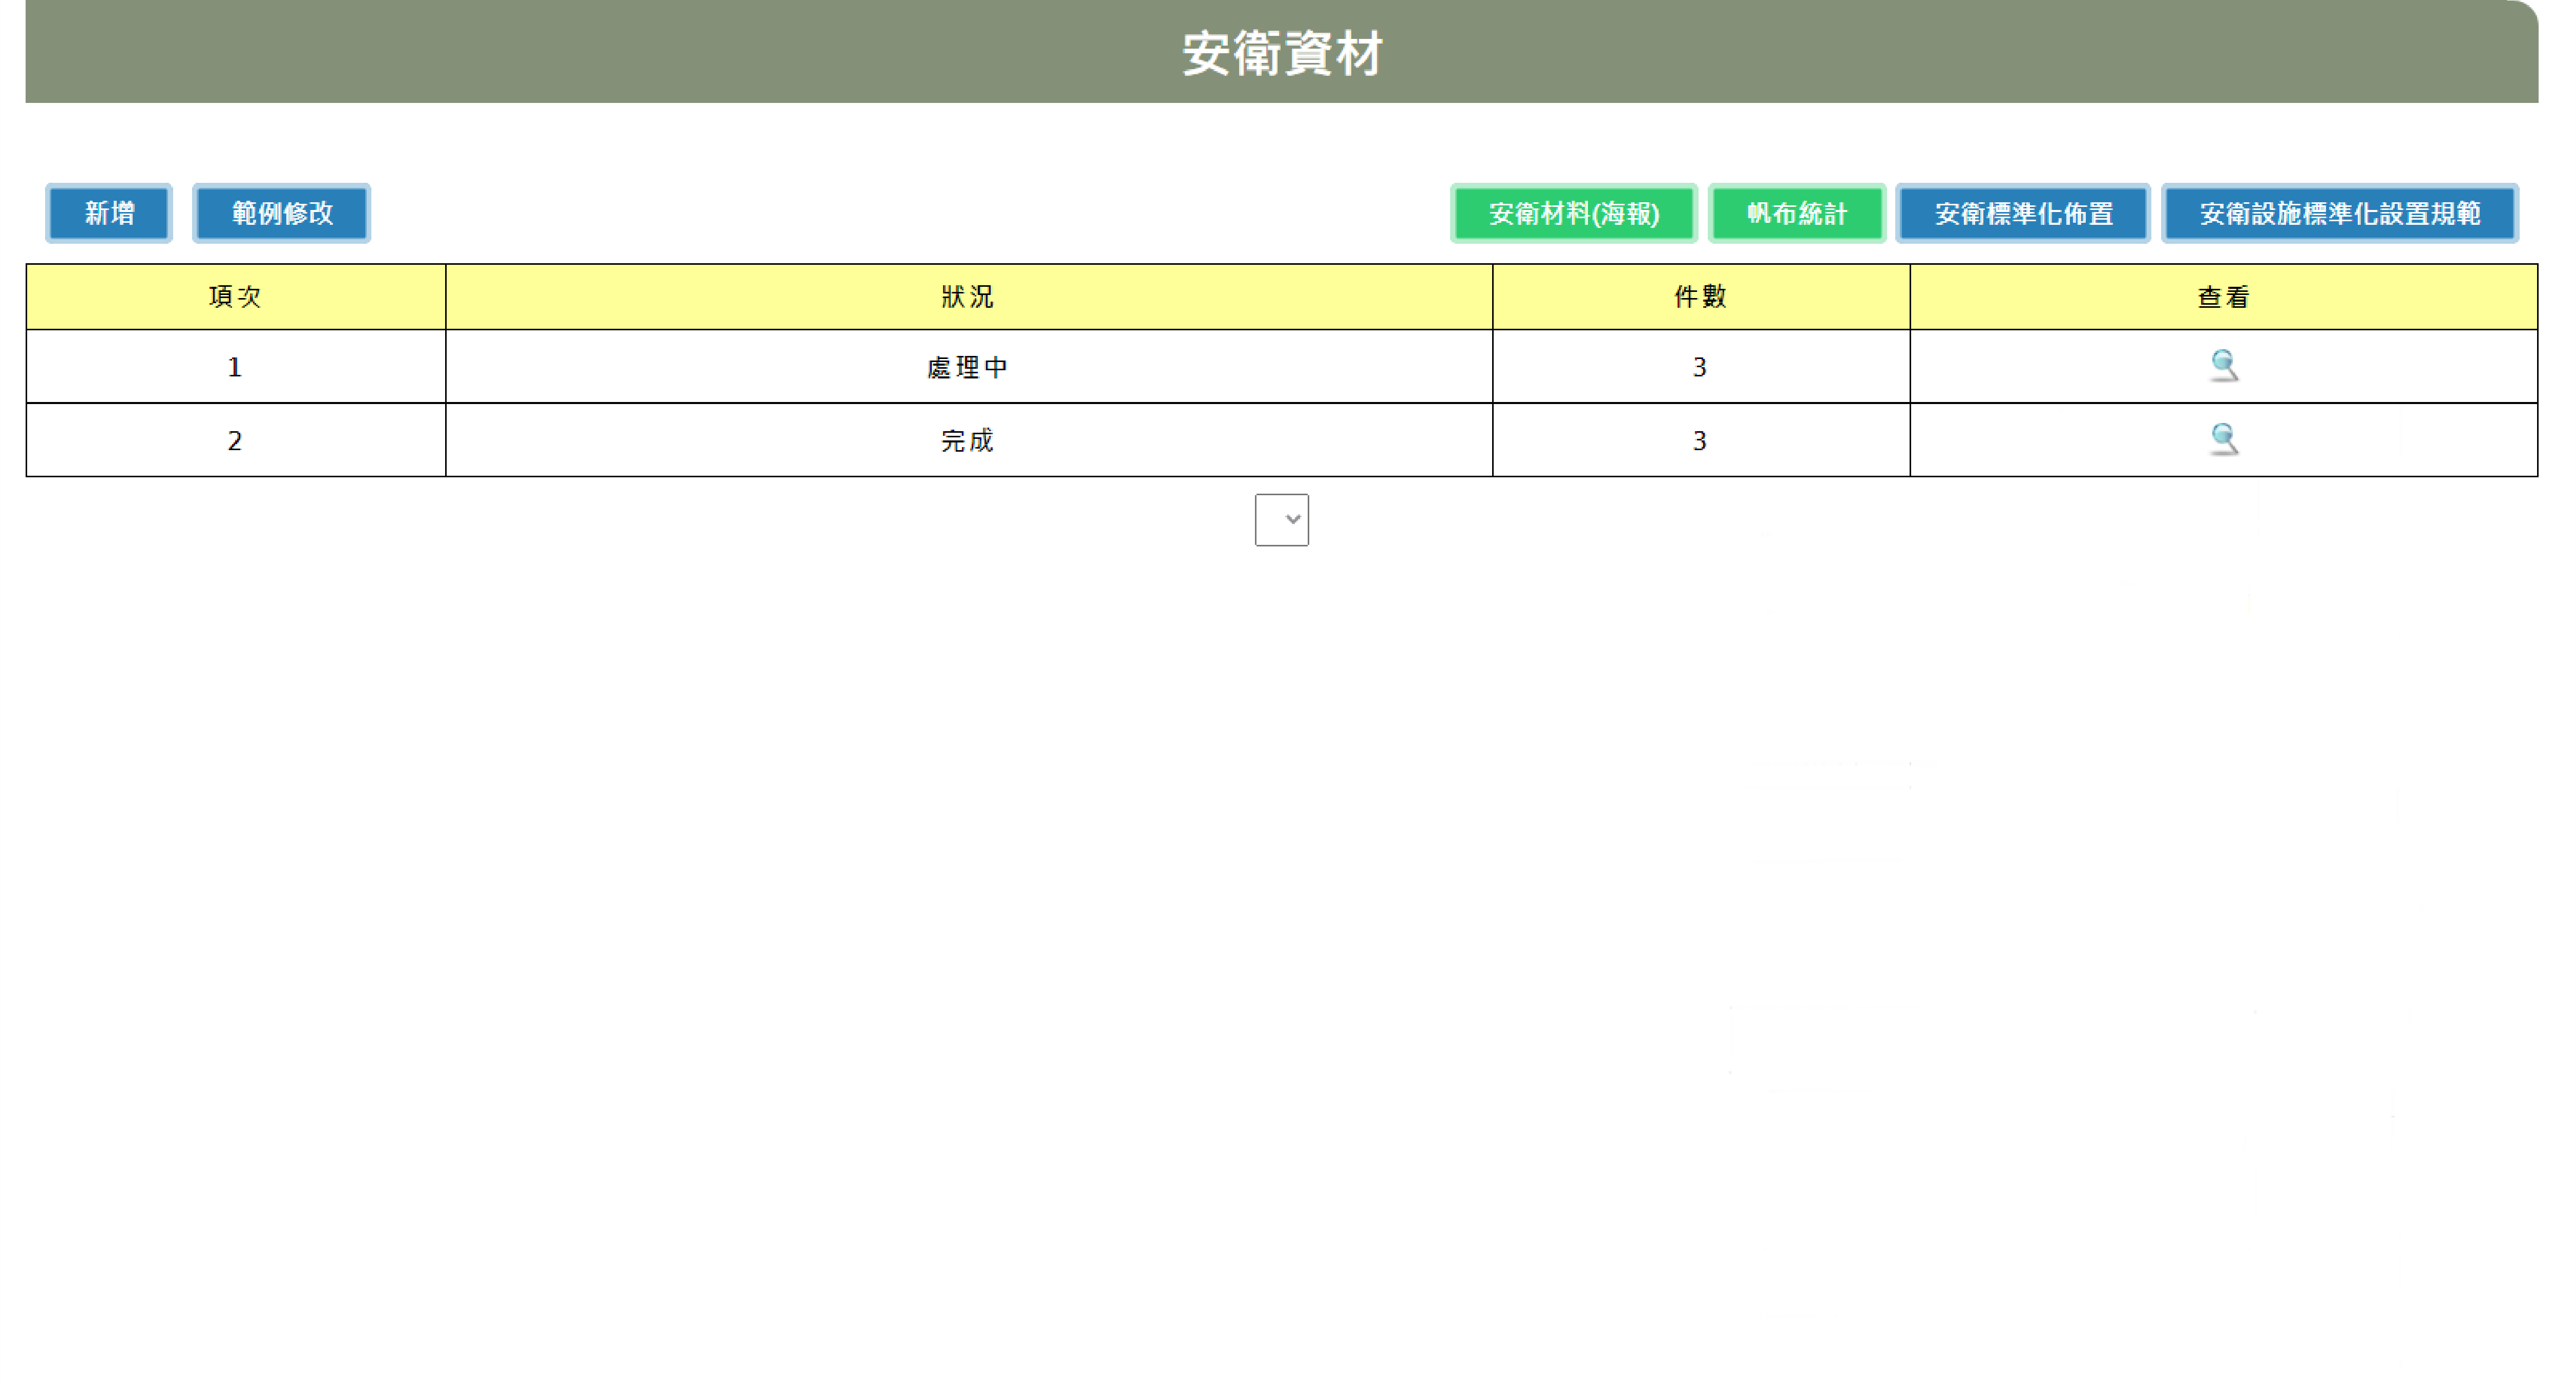Expand the page dropdown below the table

coord(1281,519)
